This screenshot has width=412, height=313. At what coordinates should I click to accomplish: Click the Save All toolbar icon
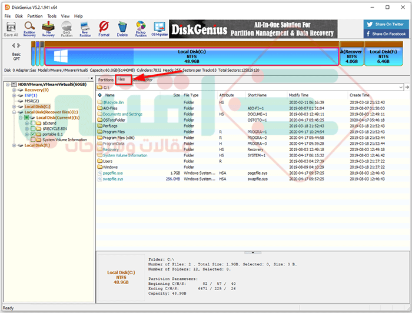[x=11, y=29]
